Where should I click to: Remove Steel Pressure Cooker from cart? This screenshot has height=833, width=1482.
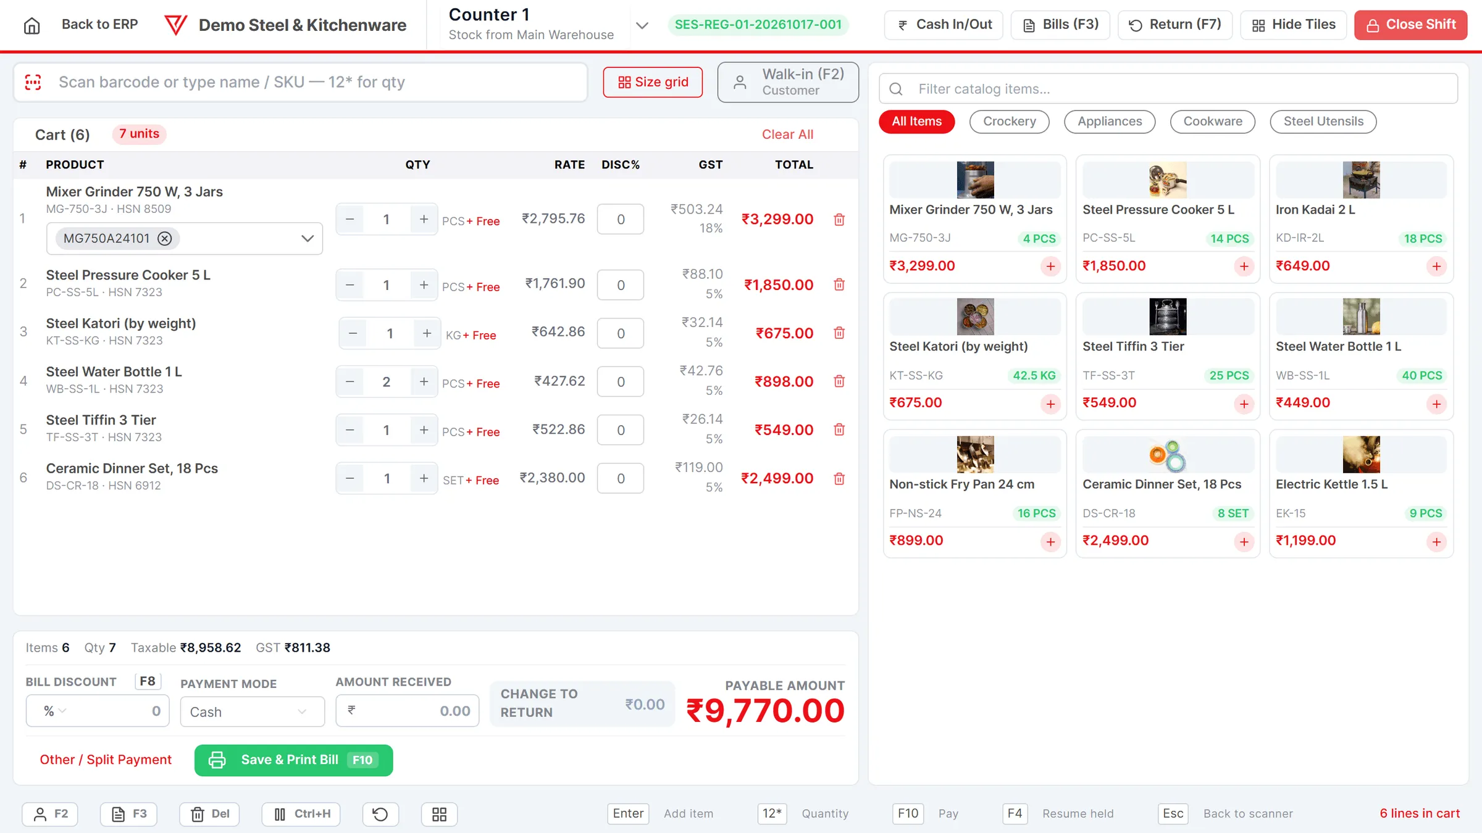coord(839,284)
